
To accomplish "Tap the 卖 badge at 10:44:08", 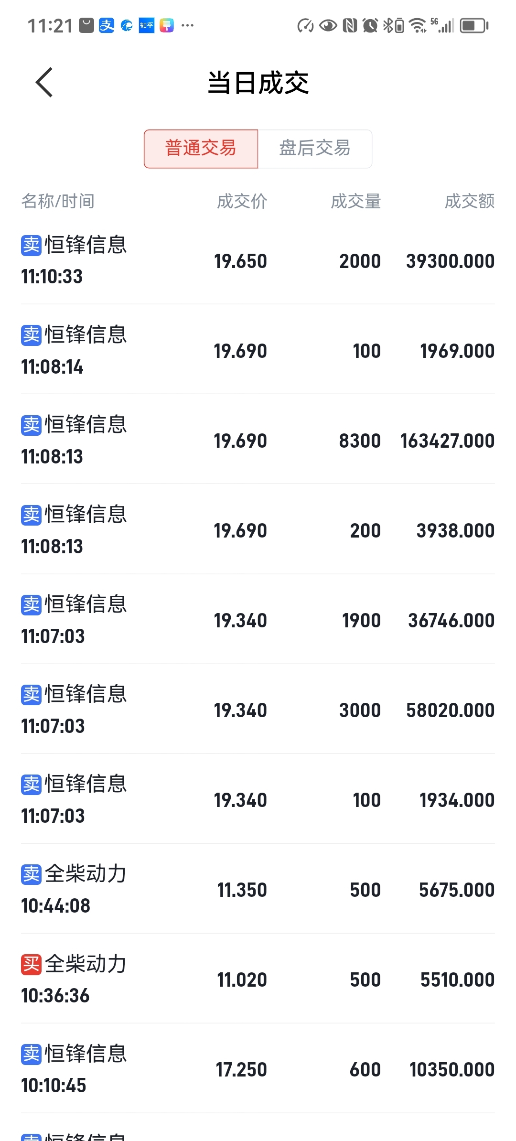I will pyautogui.click(x=31, y=874).
